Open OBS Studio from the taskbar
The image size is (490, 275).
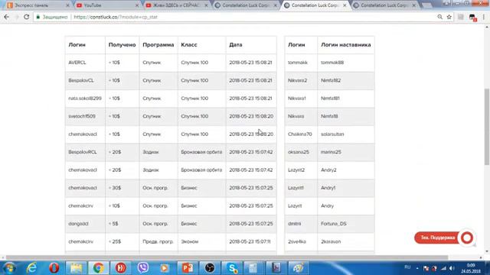[209, 268]
